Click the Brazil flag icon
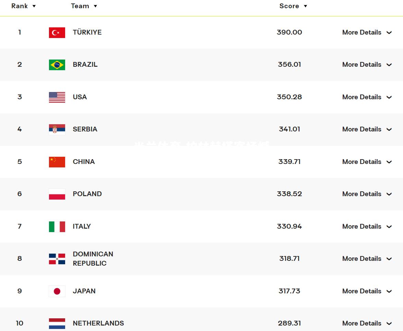 pos(57,65)
